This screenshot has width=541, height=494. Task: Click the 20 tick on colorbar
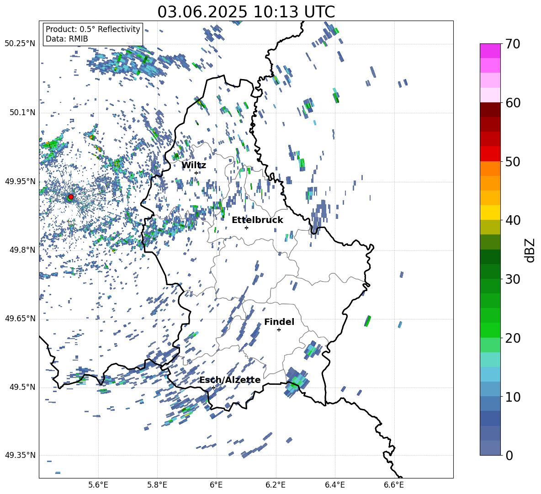513,338
